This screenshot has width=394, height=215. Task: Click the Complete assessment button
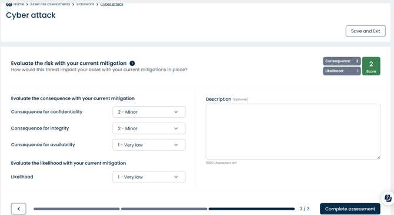[350, 209]
